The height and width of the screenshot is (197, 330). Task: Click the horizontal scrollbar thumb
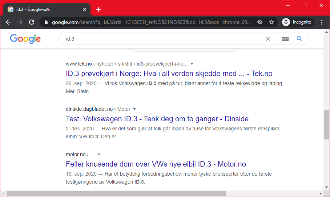(x=116, y=193)
